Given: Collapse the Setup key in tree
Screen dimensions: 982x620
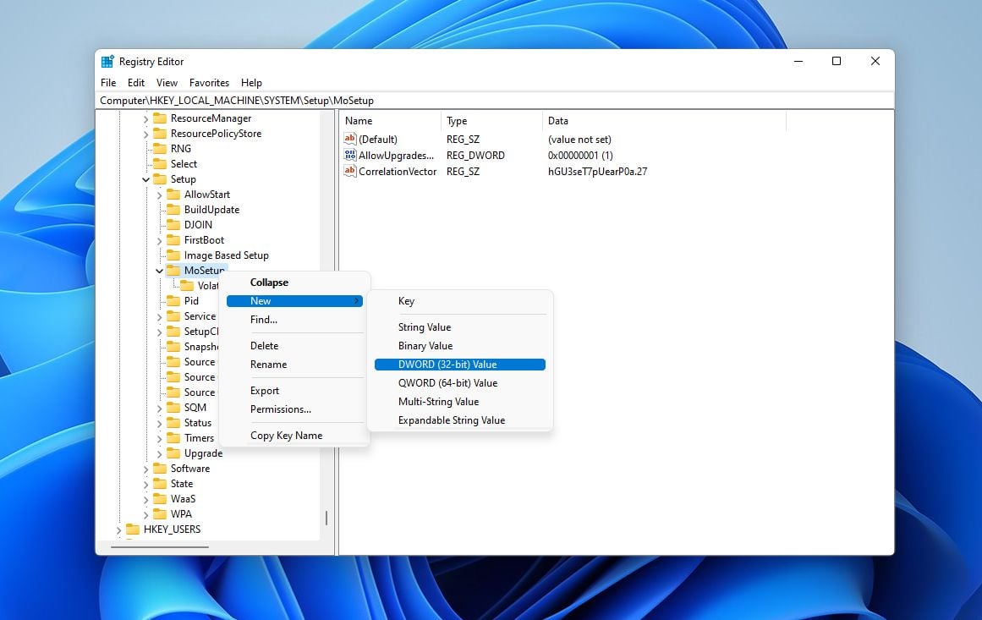Looking at the screenshot, I should 145,179.
